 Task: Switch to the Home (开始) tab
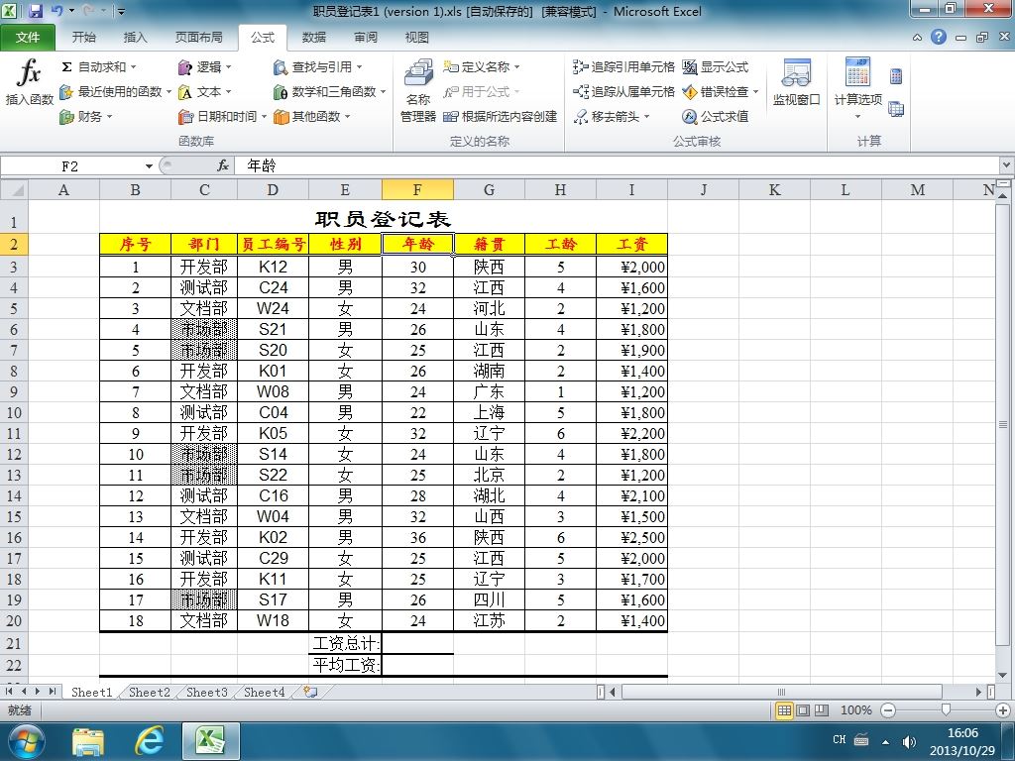tap(83, 38)
